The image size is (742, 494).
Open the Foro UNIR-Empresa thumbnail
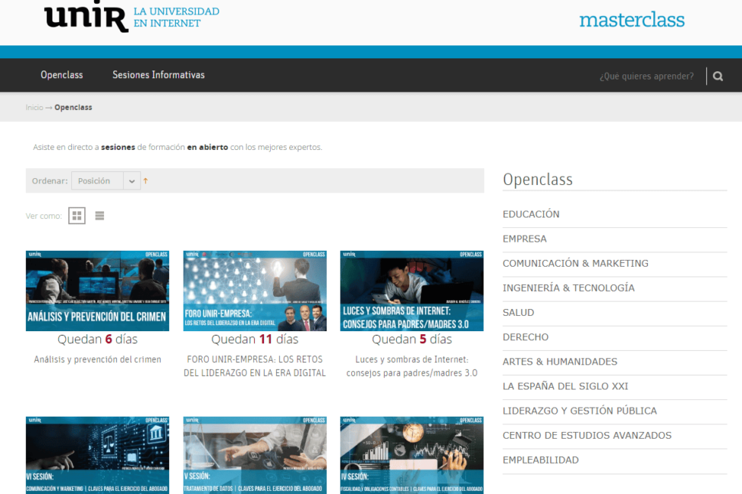(x=255, y=291)
